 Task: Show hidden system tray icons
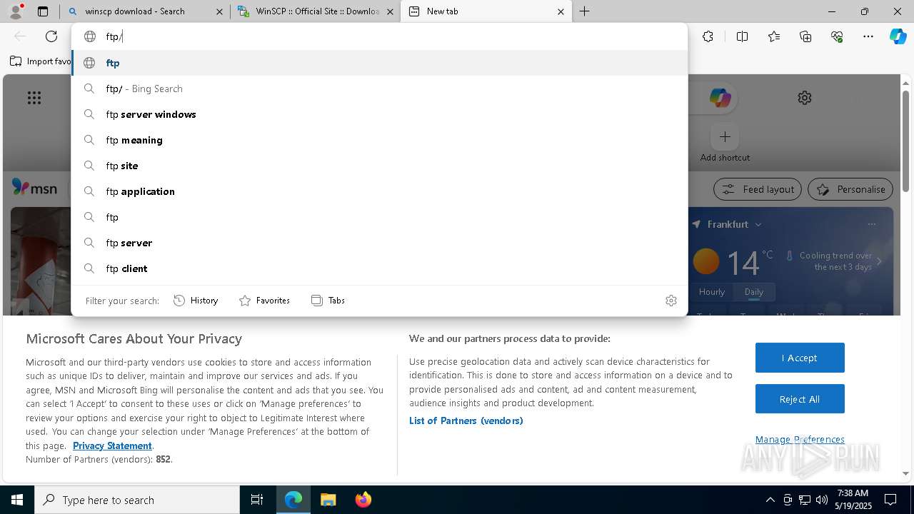(x=770, y=500)
